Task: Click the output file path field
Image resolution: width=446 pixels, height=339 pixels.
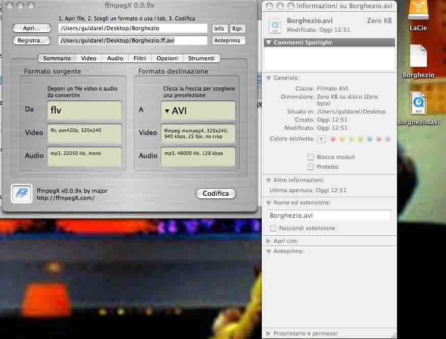Action: tap(133, 40)
